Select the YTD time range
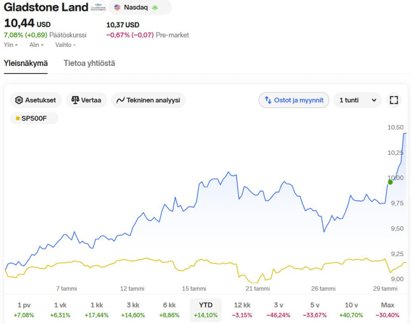Image resolution: width=411 pixels, height=324 pixels. pos(206,310)
